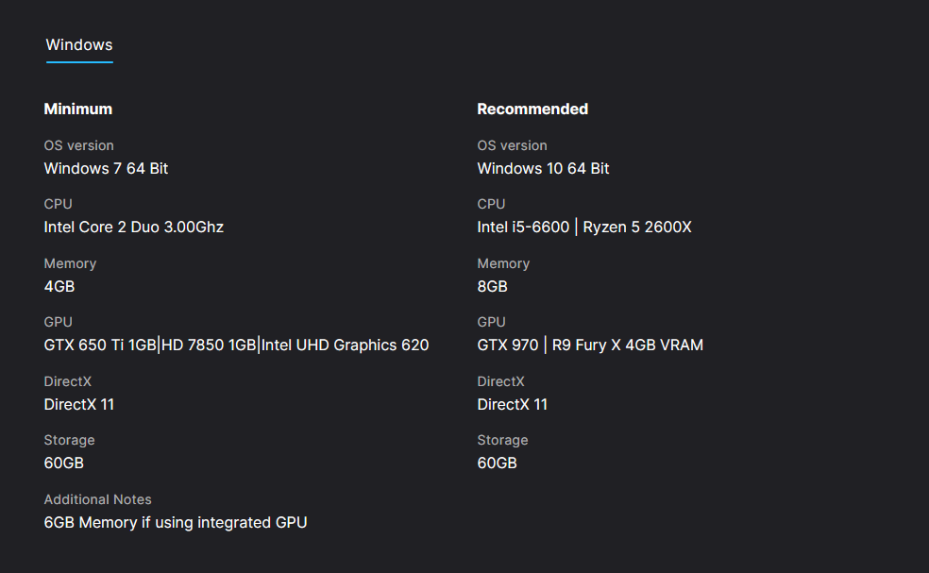Click the HD 7850 1GB text
929x573 pixels.
click(209, 345)
